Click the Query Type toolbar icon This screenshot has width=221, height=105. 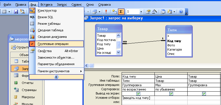(x=95, y=12)
